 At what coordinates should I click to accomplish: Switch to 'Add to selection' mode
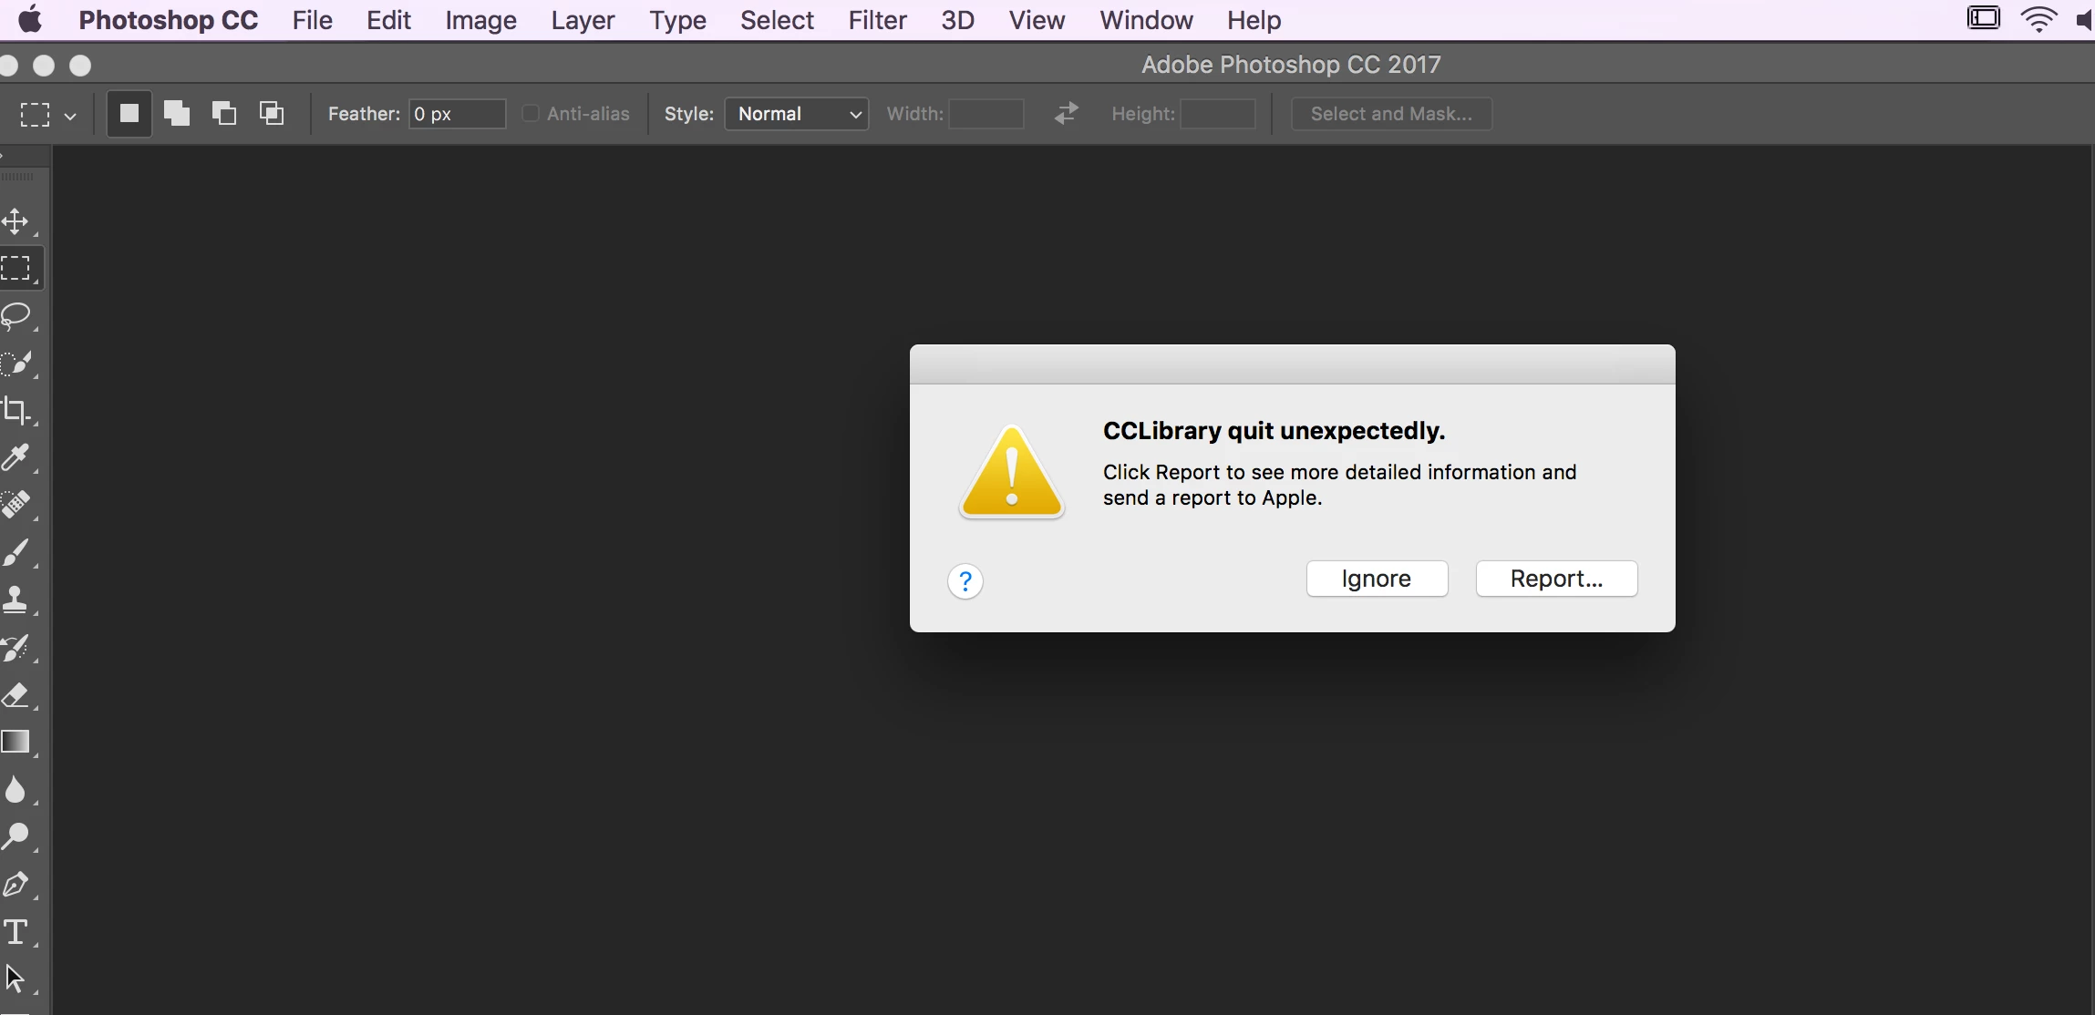click(177, 114)
